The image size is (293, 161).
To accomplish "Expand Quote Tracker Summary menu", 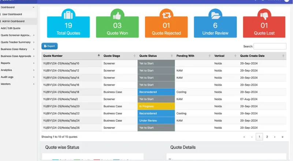I will click(34, 42).
